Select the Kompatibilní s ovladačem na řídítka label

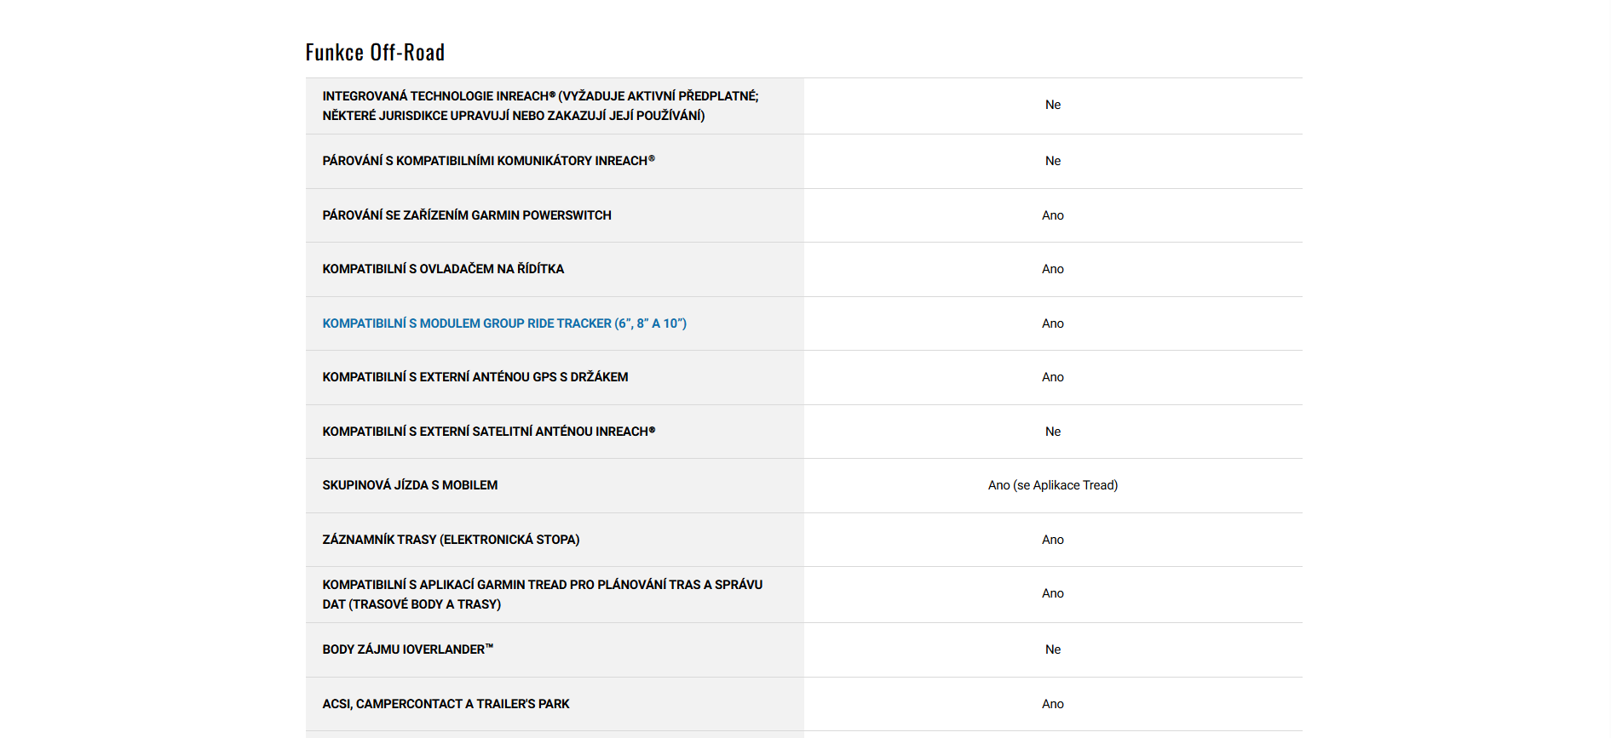(443, 269)
